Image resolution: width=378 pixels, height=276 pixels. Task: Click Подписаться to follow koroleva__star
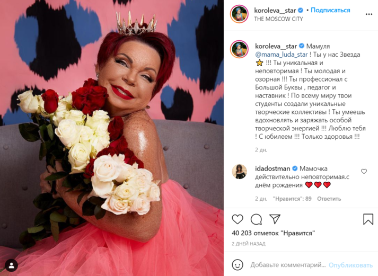[330, 10]
